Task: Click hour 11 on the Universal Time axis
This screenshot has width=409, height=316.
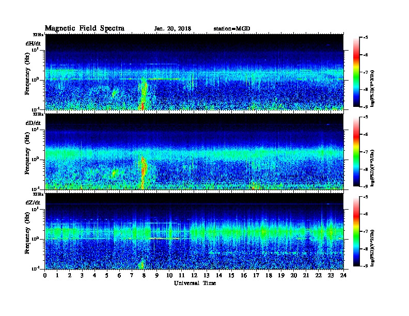Action: 182,276
